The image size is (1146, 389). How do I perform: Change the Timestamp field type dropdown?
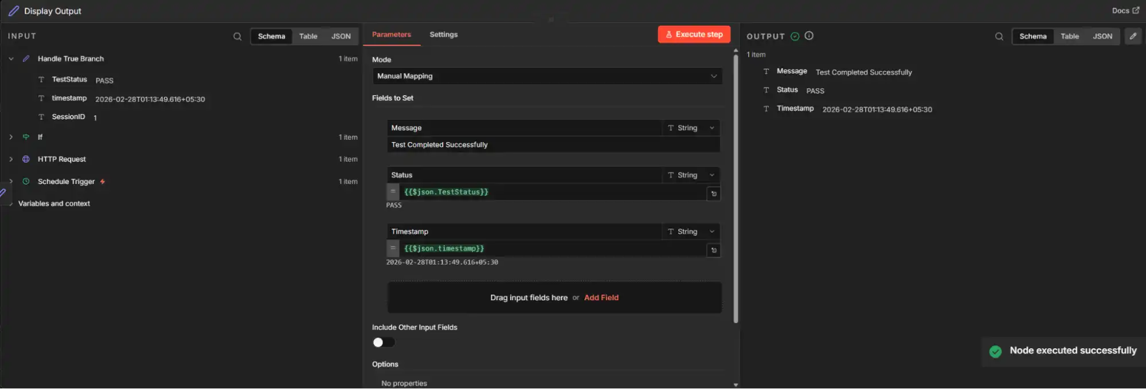pos(691,231)
